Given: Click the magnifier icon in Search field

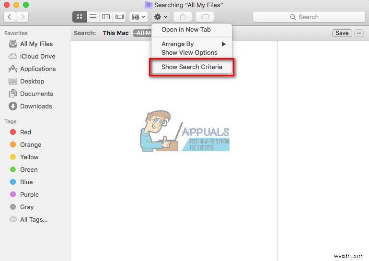Looking at the screenshot, I should (293, 17).
